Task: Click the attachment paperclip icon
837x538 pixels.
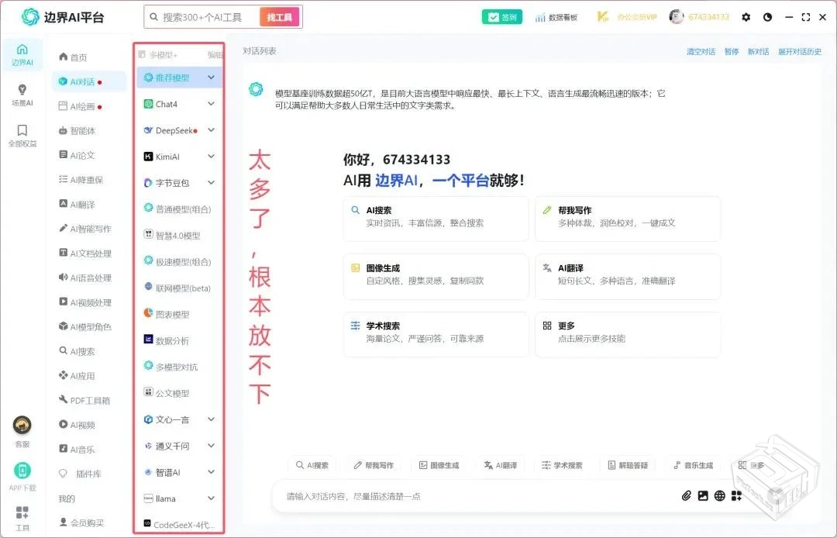Action: pyautogui.click(x=685, y=496)
